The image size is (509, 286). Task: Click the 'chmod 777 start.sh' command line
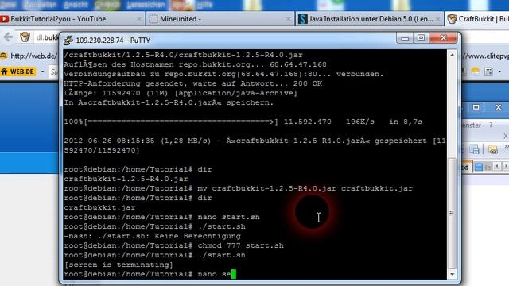(173, 245)
